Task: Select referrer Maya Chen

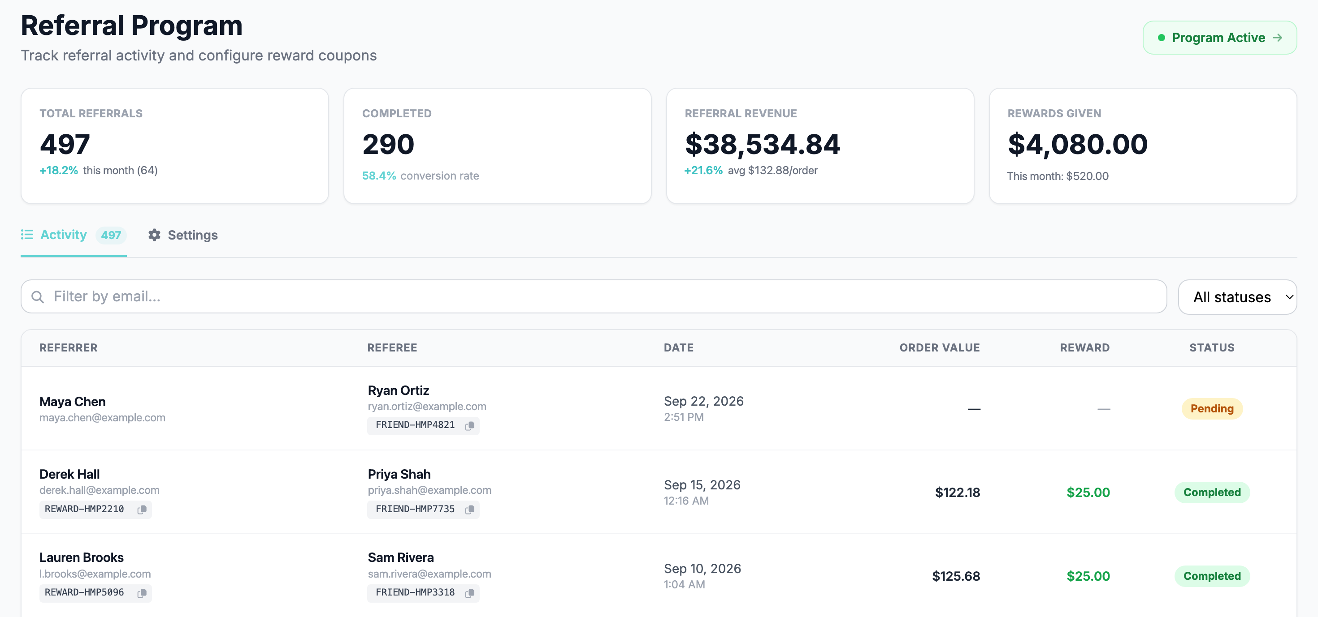Action: [x=72, y=402]
